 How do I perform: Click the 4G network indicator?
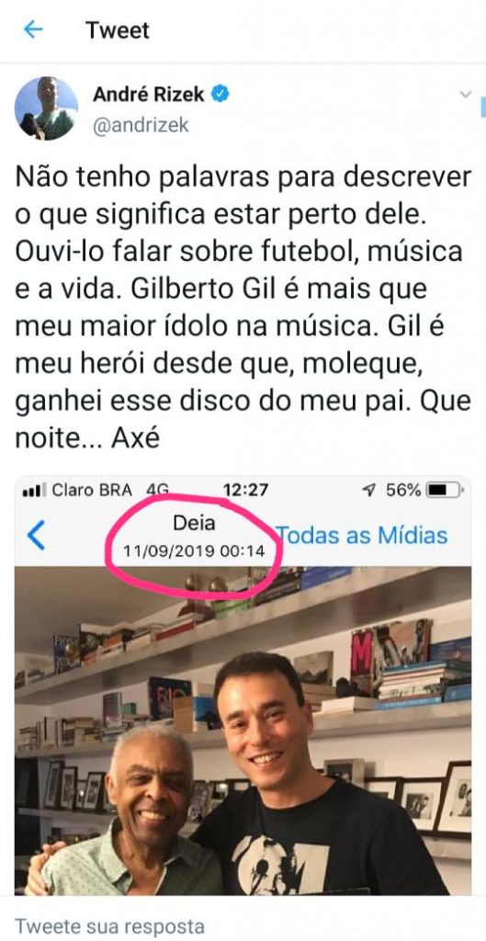click(158, 490)
